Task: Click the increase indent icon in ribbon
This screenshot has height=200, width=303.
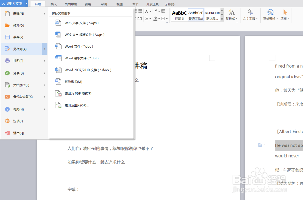Action: (x=140, y=11)
